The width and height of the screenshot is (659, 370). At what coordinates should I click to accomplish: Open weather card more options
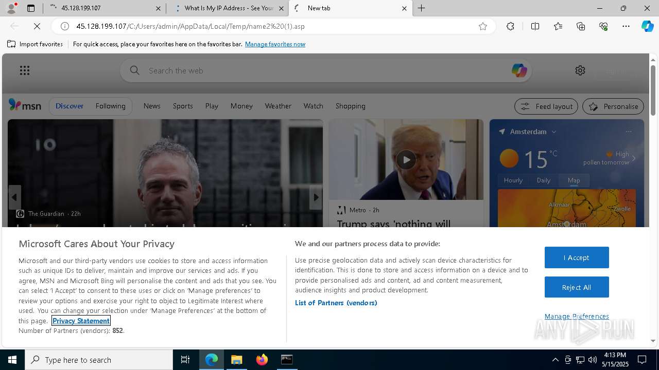[x=628, y=132]
